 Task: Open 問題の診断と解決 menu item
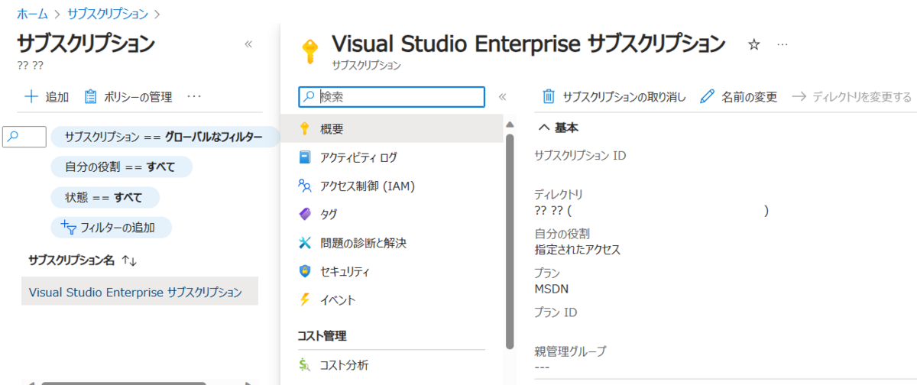point(363,243)
